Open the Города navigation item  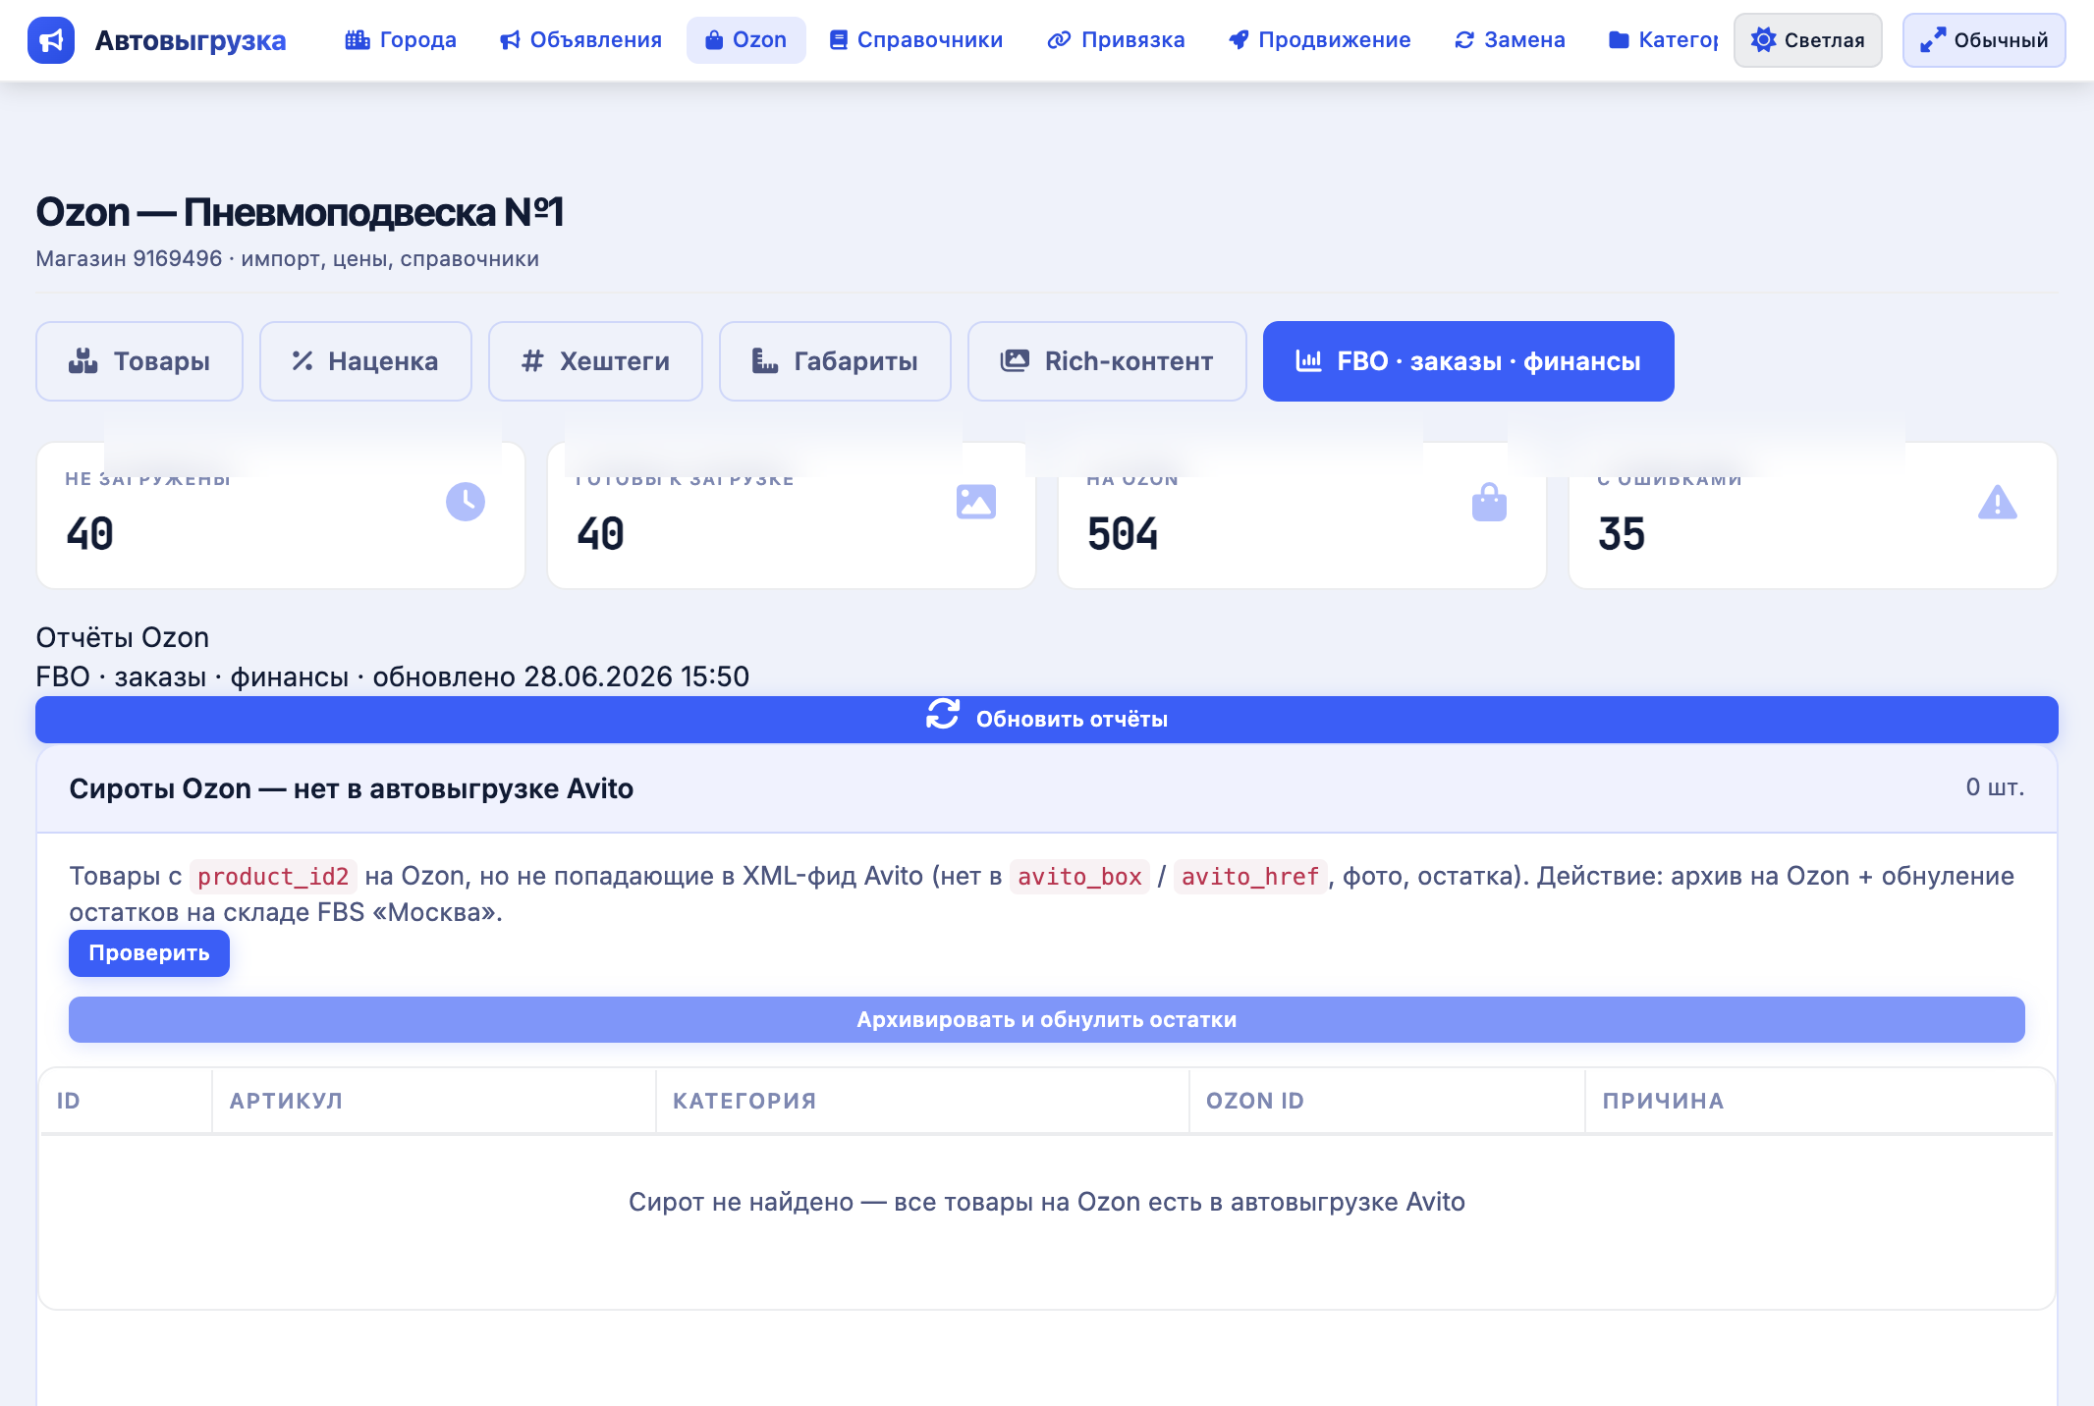point(401,40)
